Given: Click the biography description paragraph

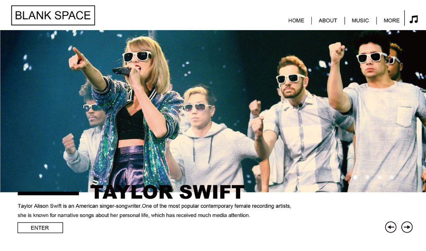Looking at the screenshot, I should pyautogui.click(x=154, y=210).
